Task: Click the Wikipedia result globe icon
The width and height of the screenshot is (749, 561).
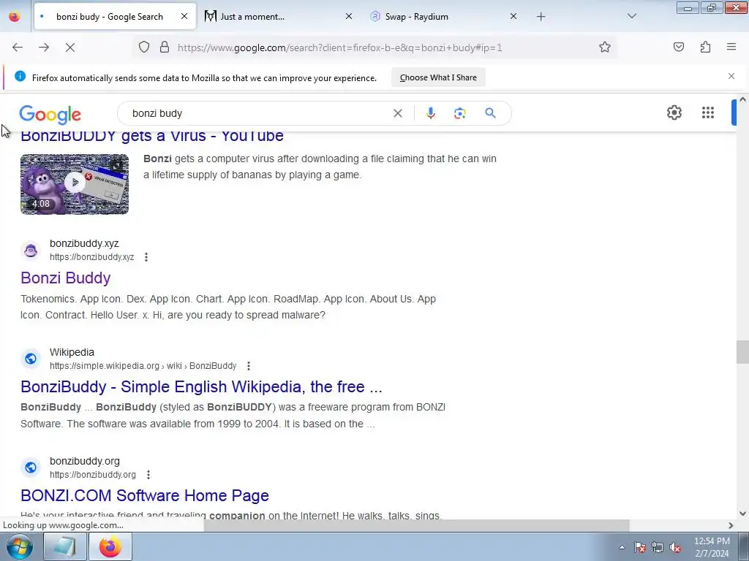Action: pyautogui.click(x=31, y=359)
